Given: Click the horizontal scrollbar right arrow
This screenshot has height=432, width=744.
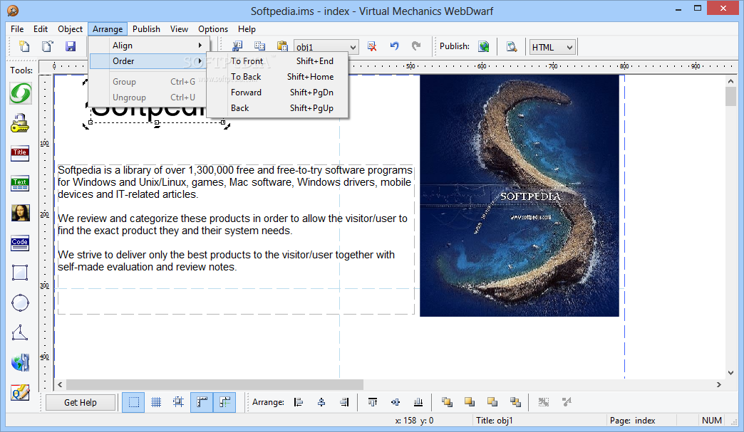Looking at the screenshot, I should (719, 384).
